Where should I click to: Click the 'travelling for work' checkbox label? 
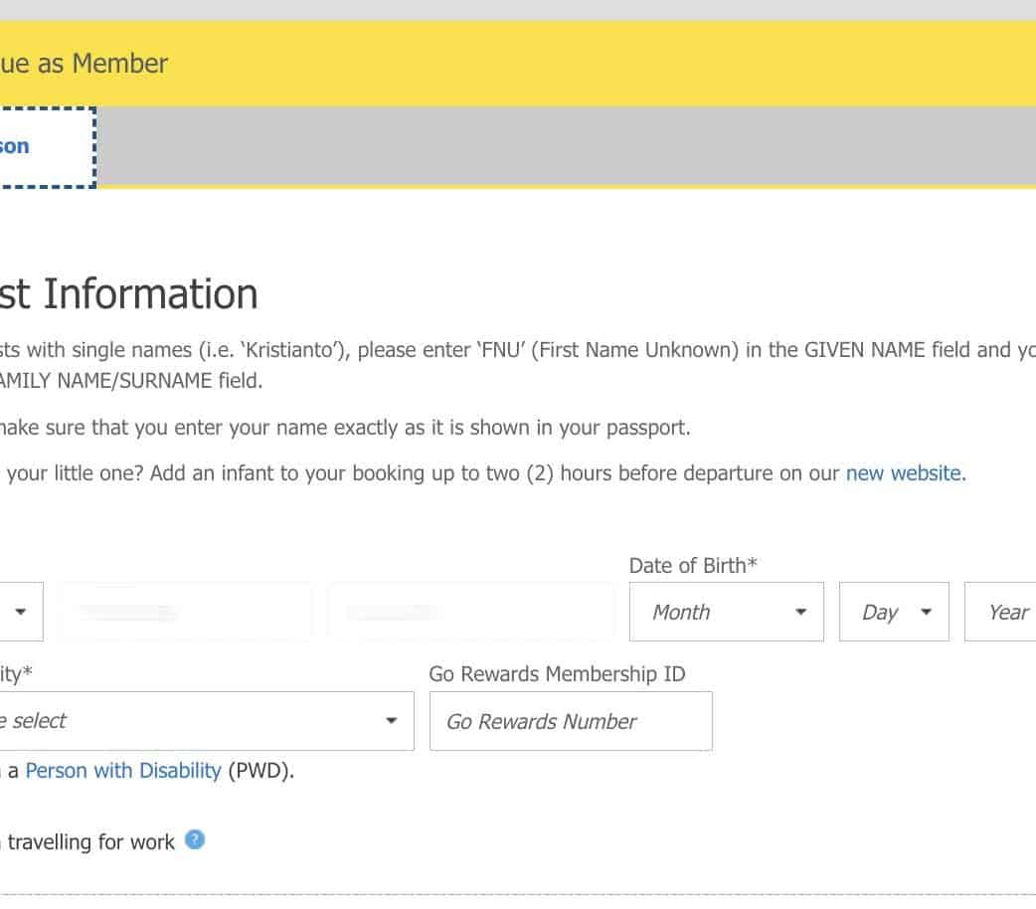tap(89, 842)
